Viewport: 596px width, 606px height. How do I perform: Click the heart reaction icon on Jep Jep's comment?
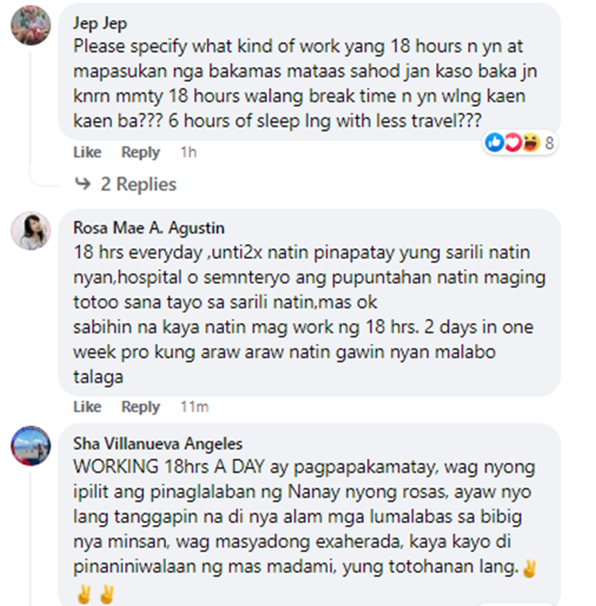coord(513,142)
